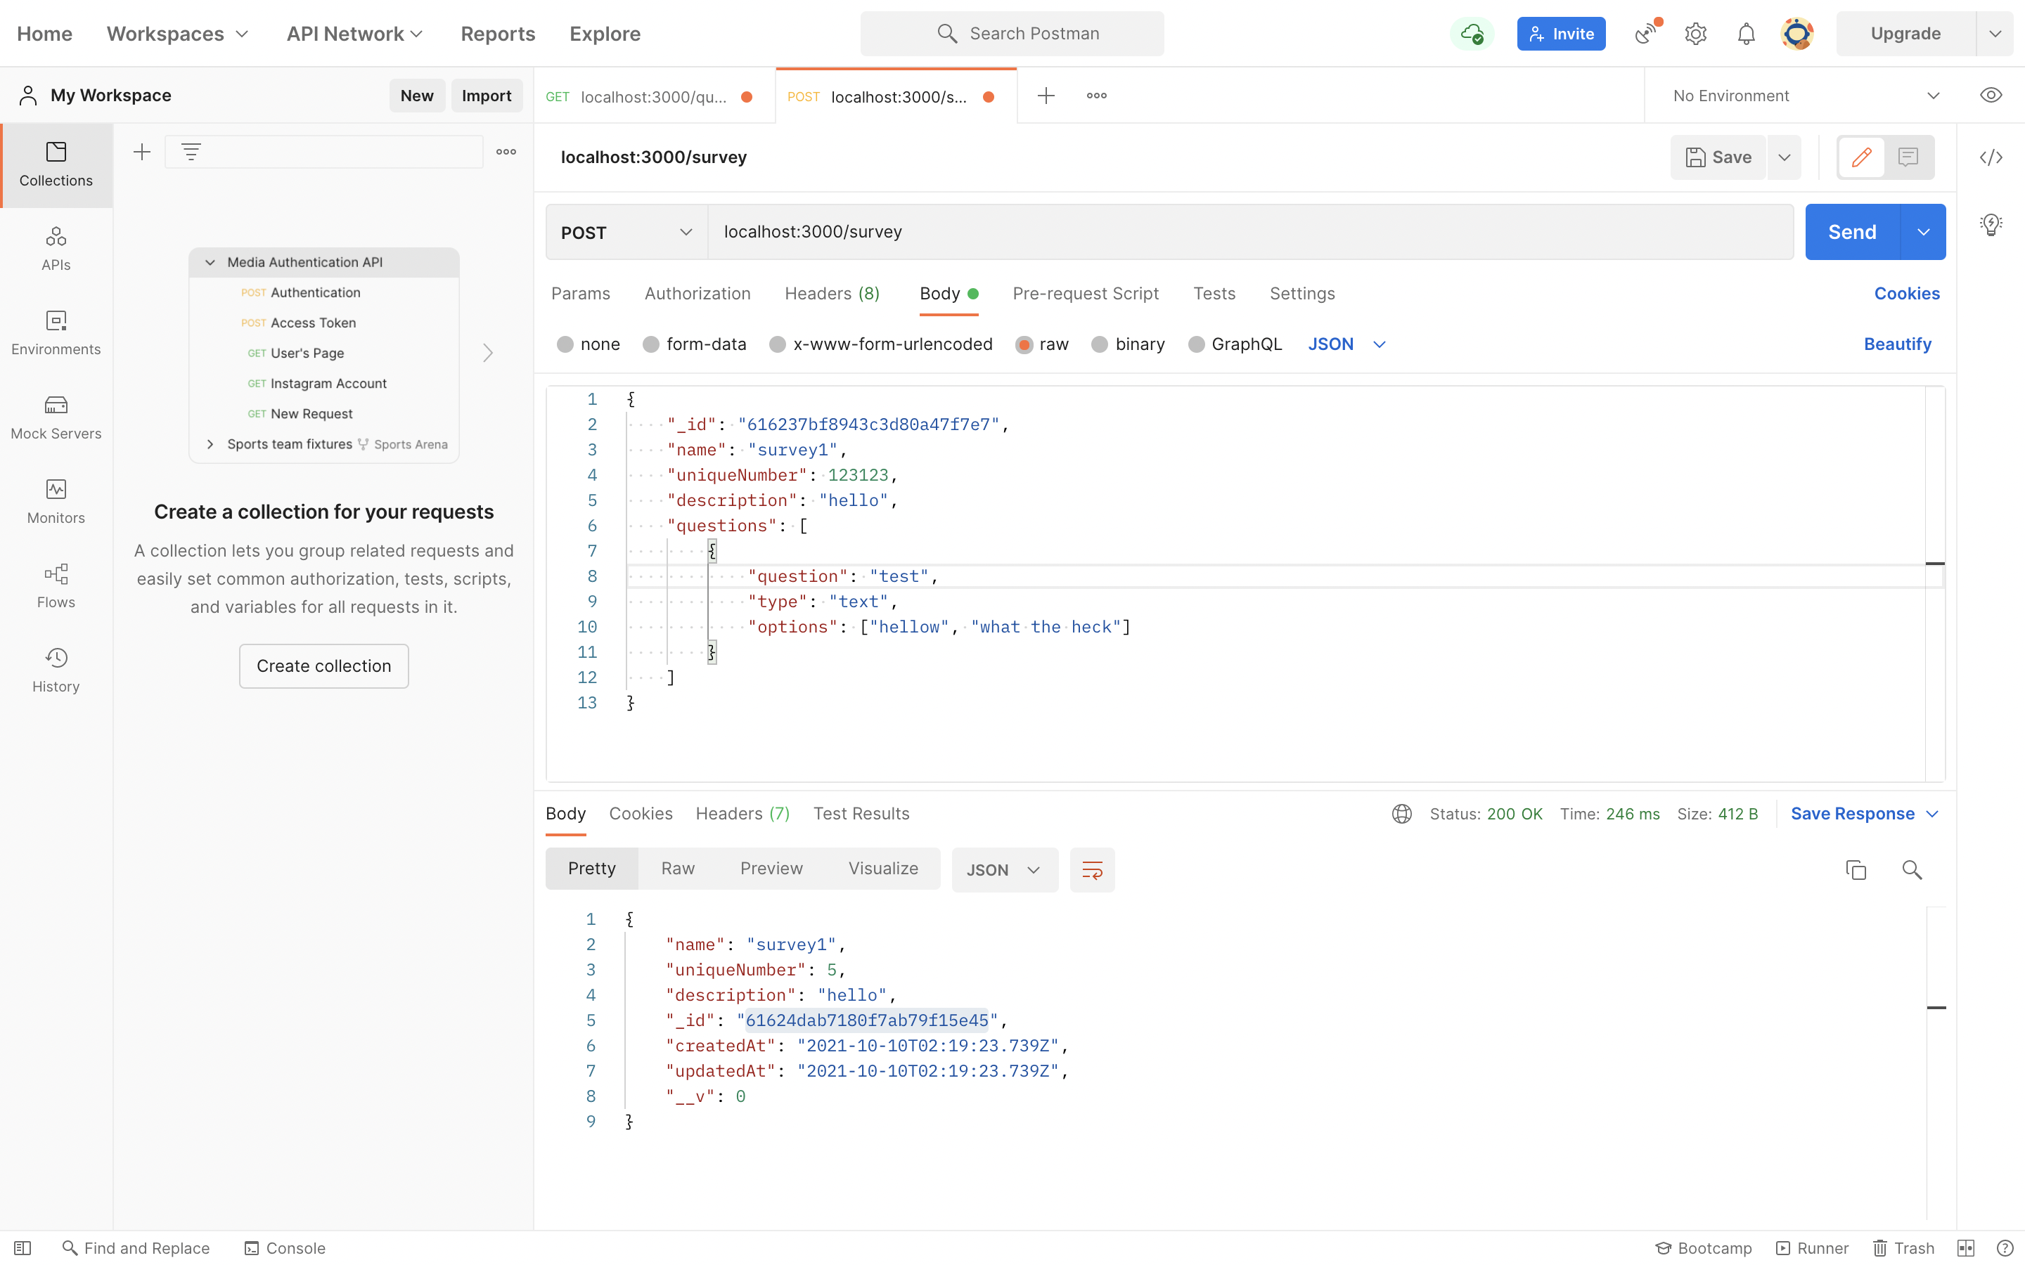Open the notifications bell icon
The height and width of the screenshot is (1265, 2025).
tap(1746, 34)
